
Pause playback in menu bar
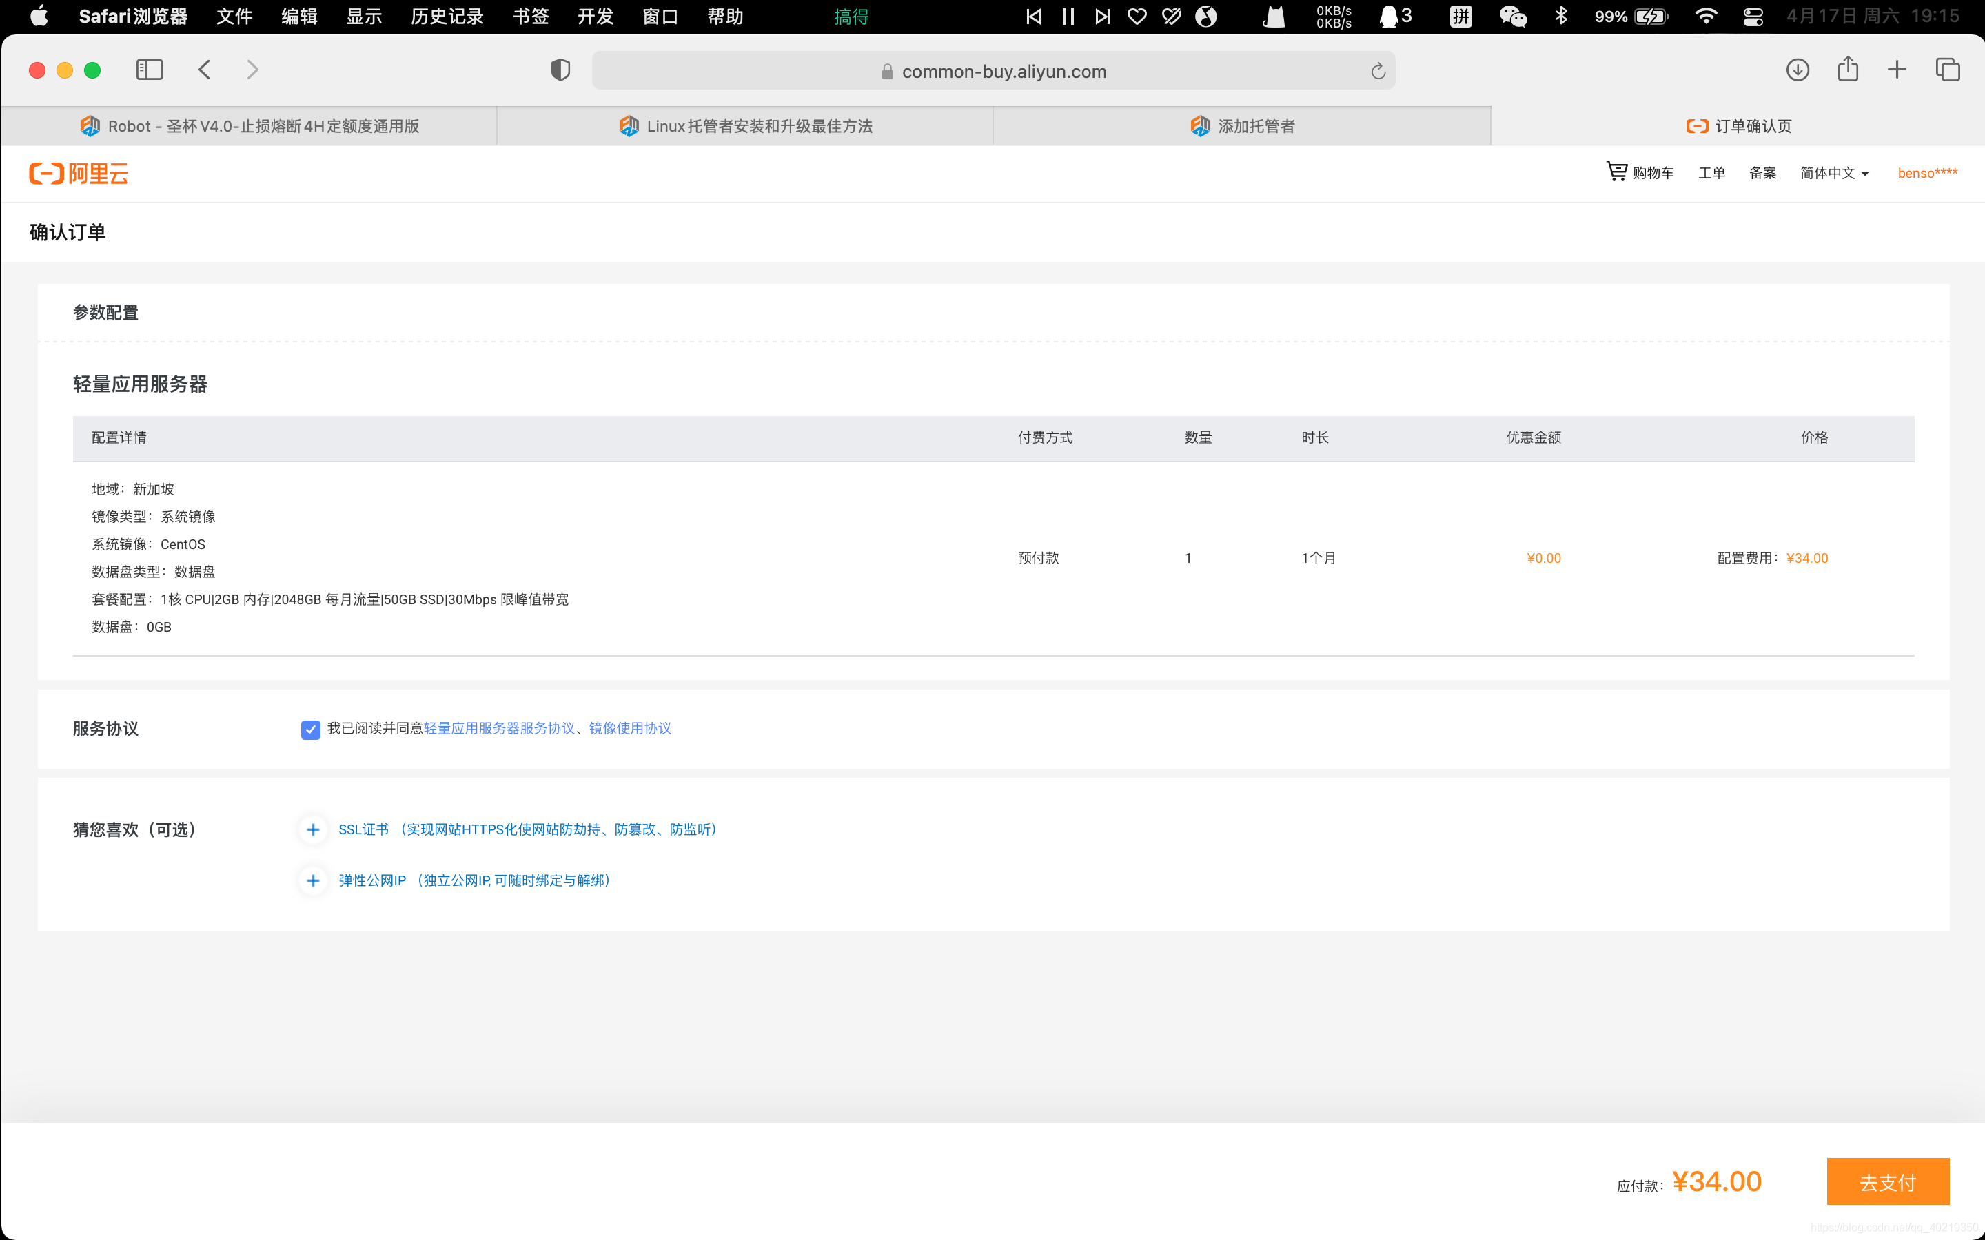click(1068, 16)
